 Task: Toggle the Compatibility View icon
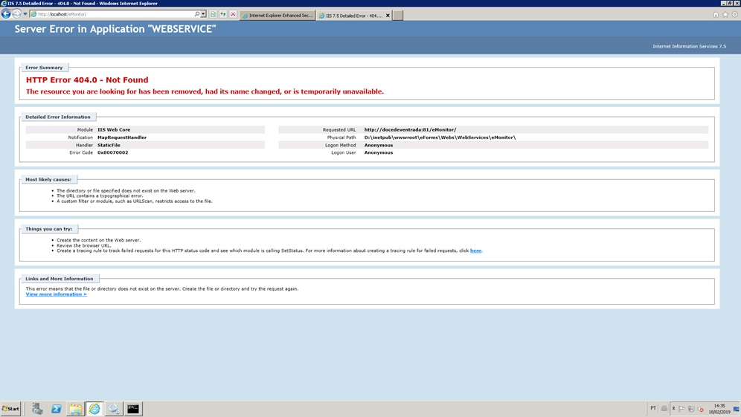(x=213, y=14)
